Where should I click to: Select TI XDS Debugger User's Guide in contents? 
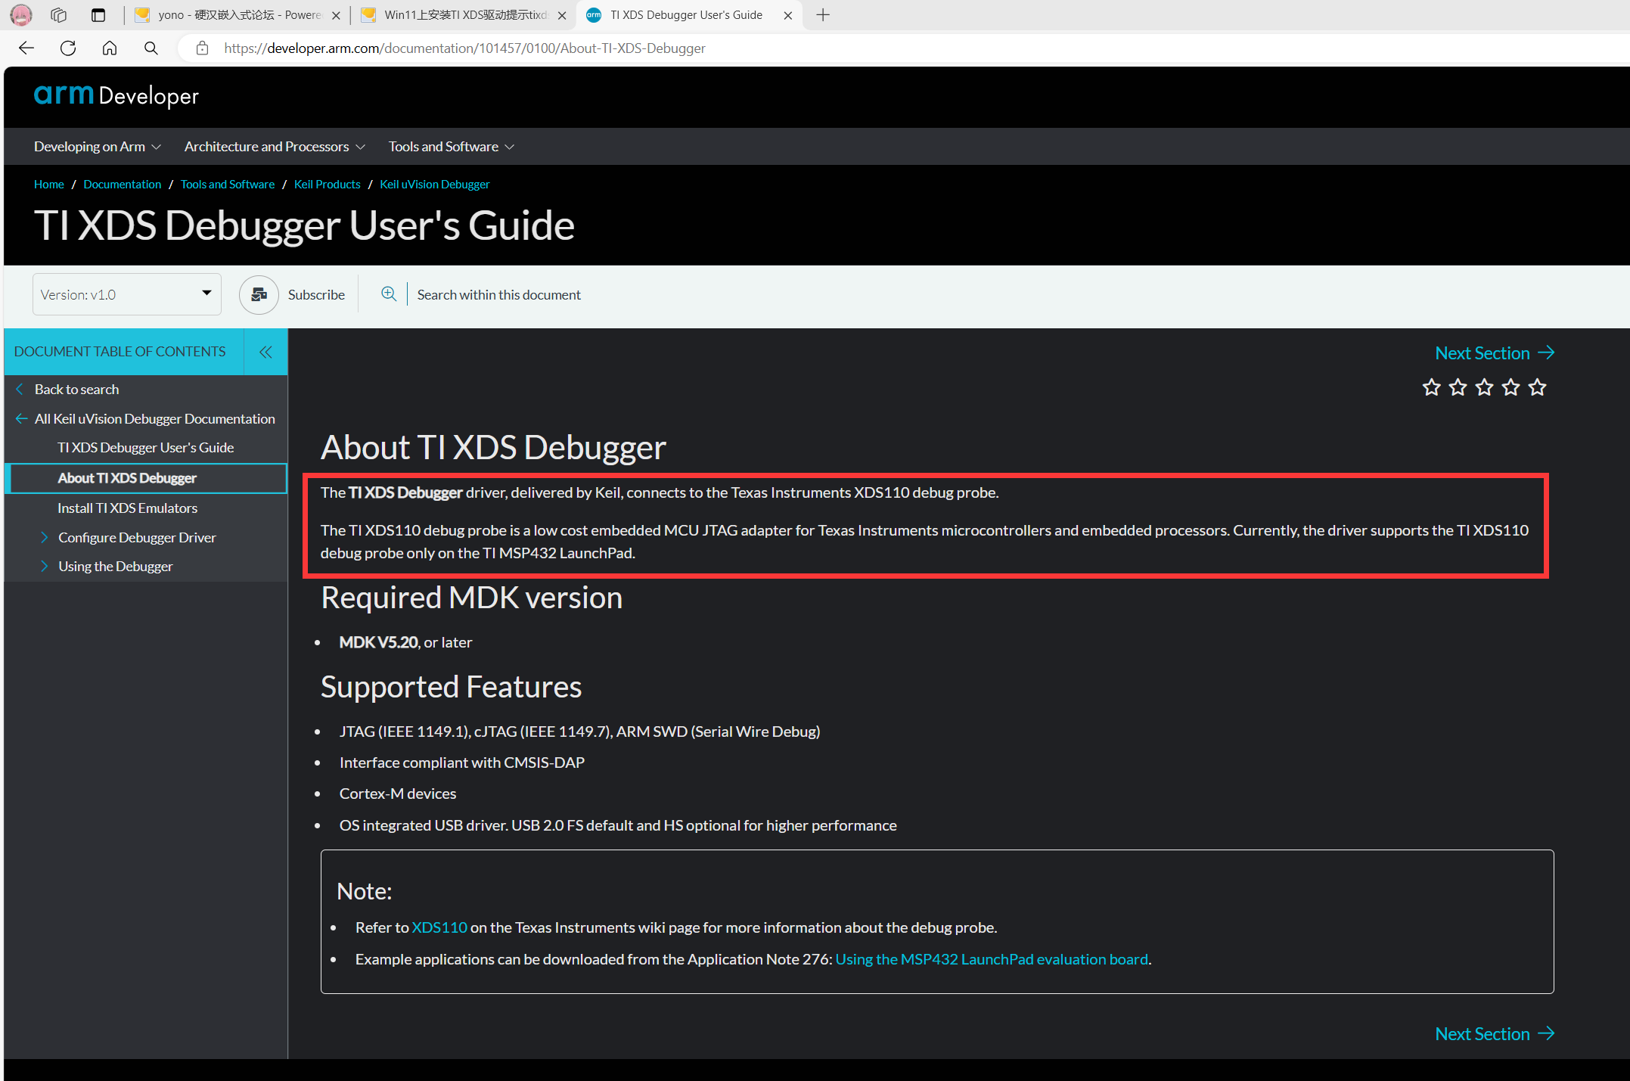click(x=145, y=448)
